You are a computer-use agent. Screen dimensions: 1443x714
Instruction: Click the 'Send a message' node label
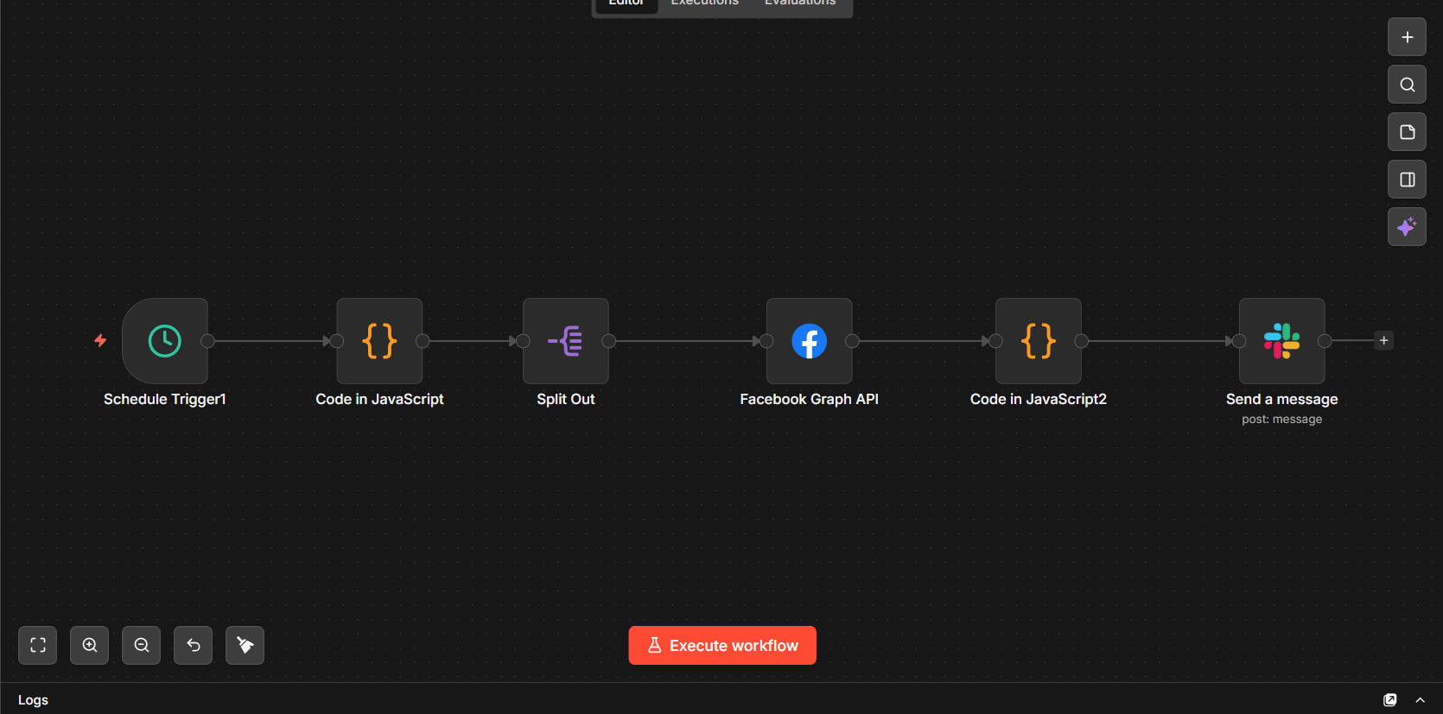click(1282, 399)
